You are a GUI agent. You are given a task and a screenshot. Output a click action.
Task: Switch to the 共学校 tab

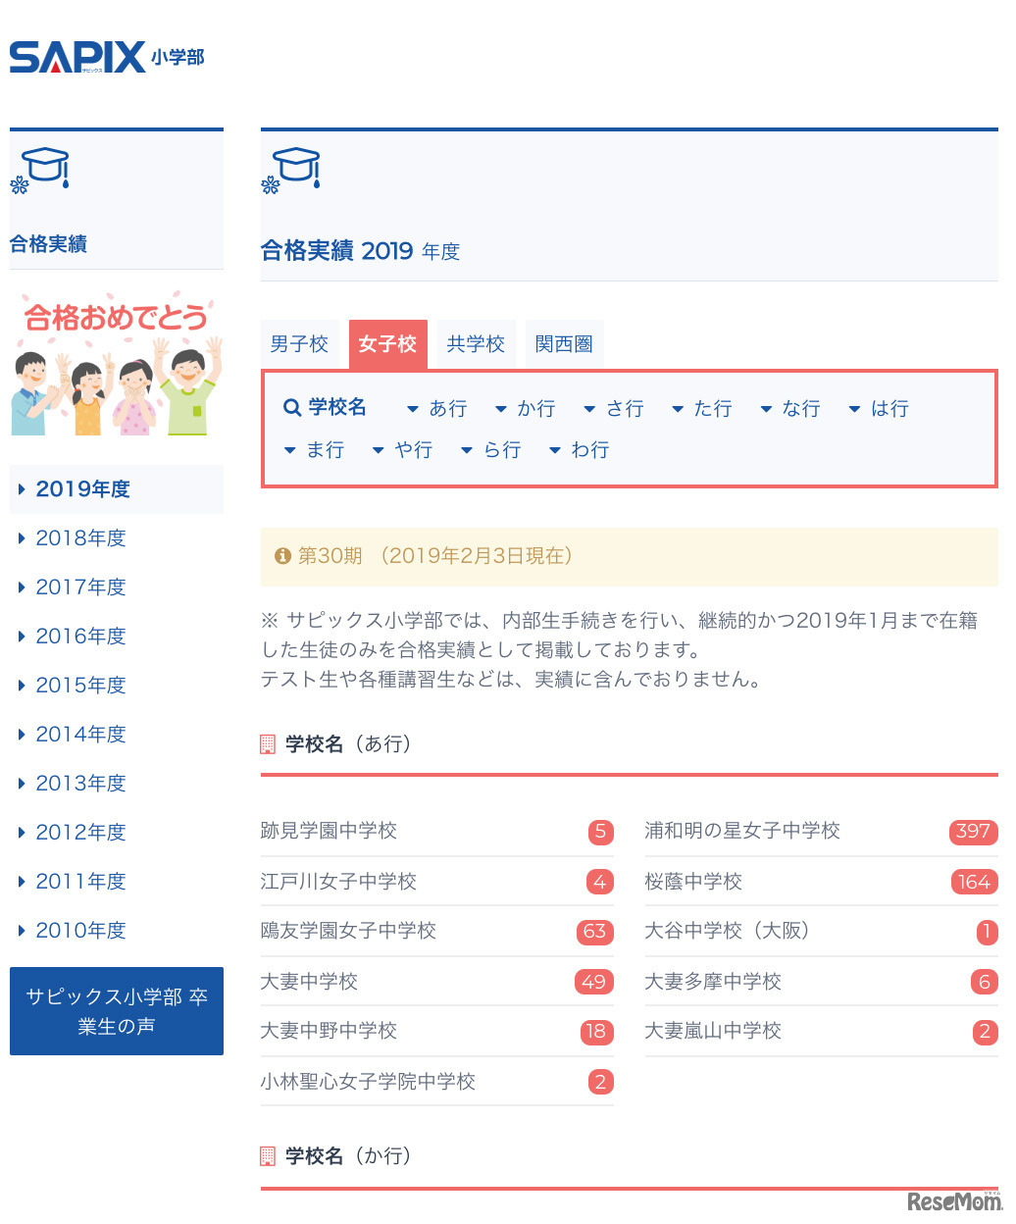476,343
